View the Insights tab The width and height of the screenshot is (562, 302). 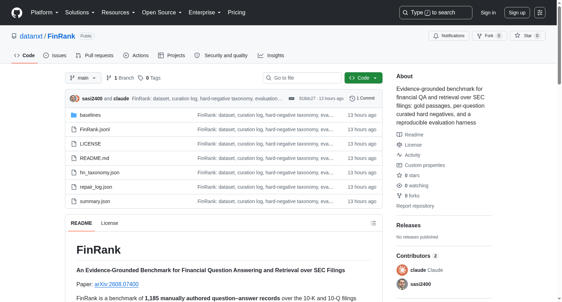pos(271,55)
